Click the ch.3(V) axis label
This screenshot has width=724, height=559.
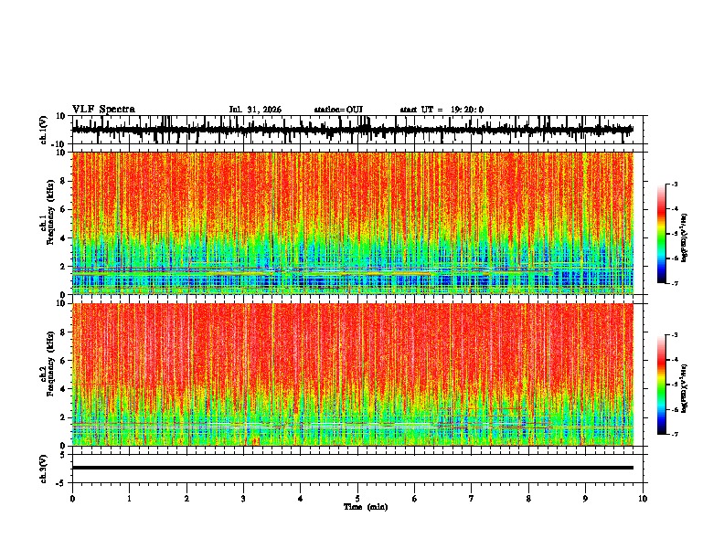pos(44,469)
